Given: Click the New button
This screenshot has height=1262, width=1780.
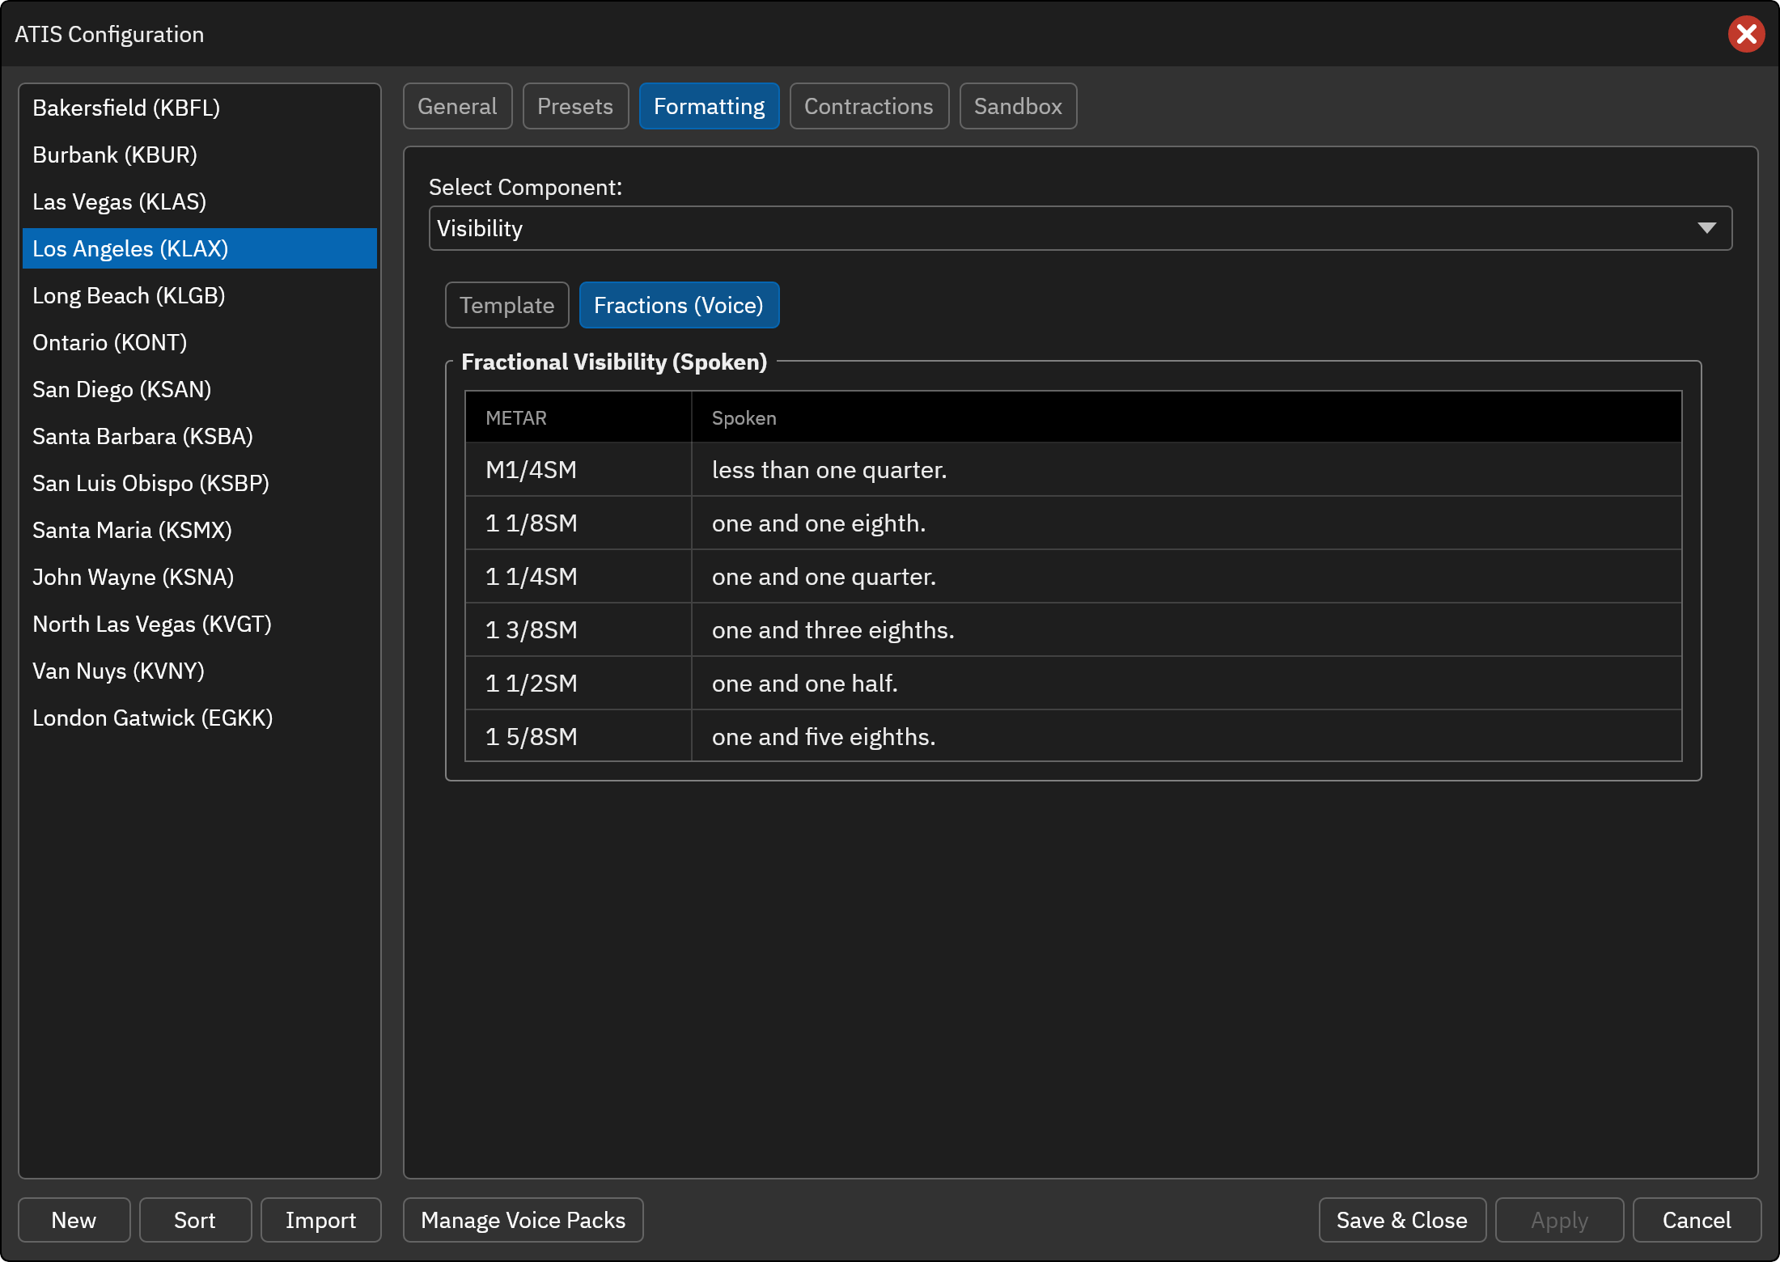Looking at the screenshot, I should pyautogui.click(x=74, y=1220).
